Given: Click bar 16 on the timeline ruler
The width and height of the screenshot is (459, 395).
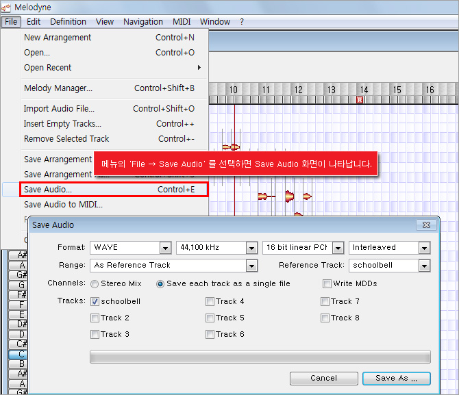Looking at the screenshot, I should point(430,90).
